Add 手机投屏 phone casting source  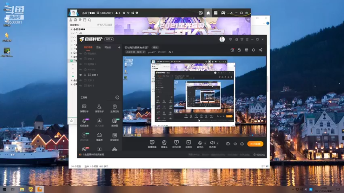[176, 144]
